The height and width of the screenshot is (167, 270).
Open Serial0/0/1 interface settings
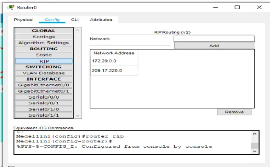pos(43,103)
